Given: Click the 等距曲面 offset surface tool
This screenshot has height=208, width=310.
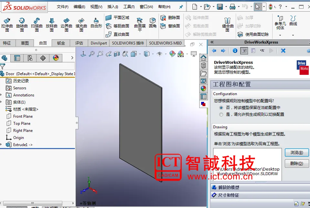Looking at the screenshot, I should point(118,26).
